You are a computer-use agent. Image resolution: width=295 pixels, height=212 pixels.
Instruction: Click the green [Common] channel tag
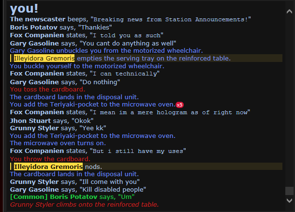click(x=29, y=197)
